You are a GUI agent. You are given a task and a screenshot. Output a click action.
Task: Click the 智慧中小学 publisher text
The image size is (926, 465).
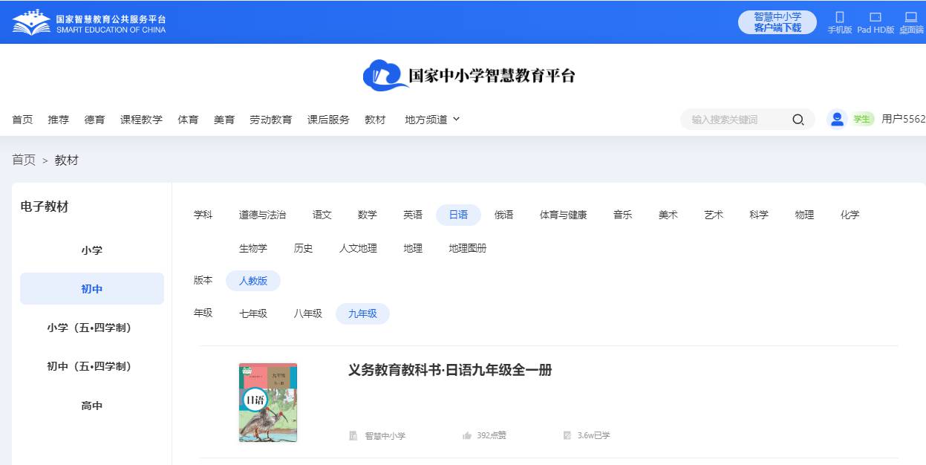pos(385,436)
